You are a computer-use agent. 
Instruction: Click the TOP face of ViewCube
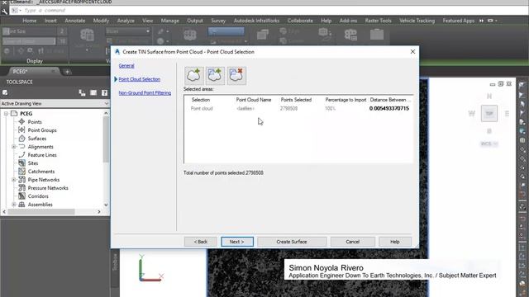(x=489, y=114)
